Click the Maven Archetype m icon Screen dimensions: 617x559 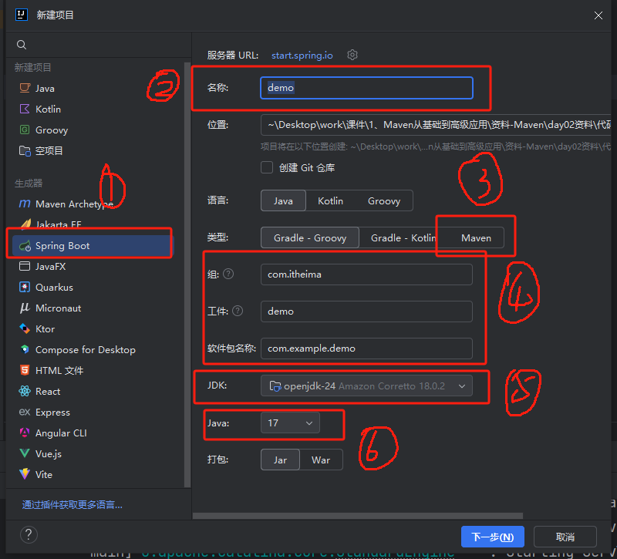tap(25, 204)
